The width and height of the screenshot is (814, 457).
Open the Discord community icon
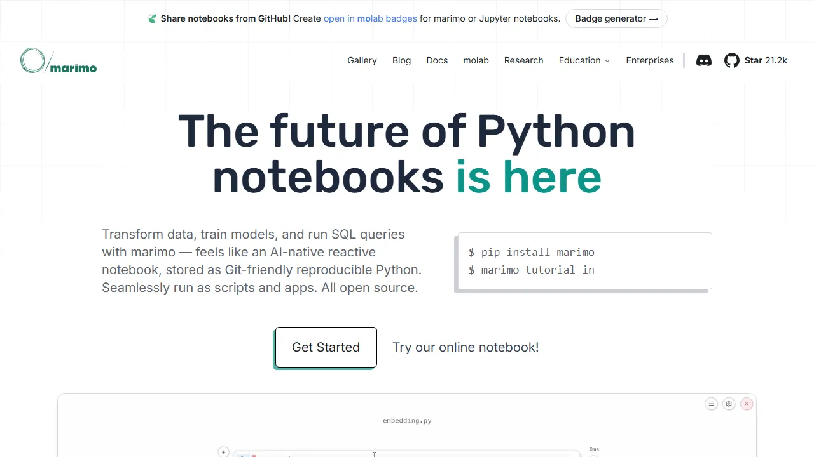[x=704, y=60]
